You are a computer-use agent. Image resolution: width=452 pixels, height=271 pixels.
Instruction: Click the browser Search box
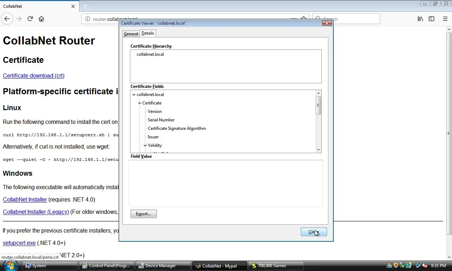click(346, 19)
